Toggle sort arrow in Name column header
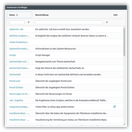132x132 pixels. (x=17, y=15)
